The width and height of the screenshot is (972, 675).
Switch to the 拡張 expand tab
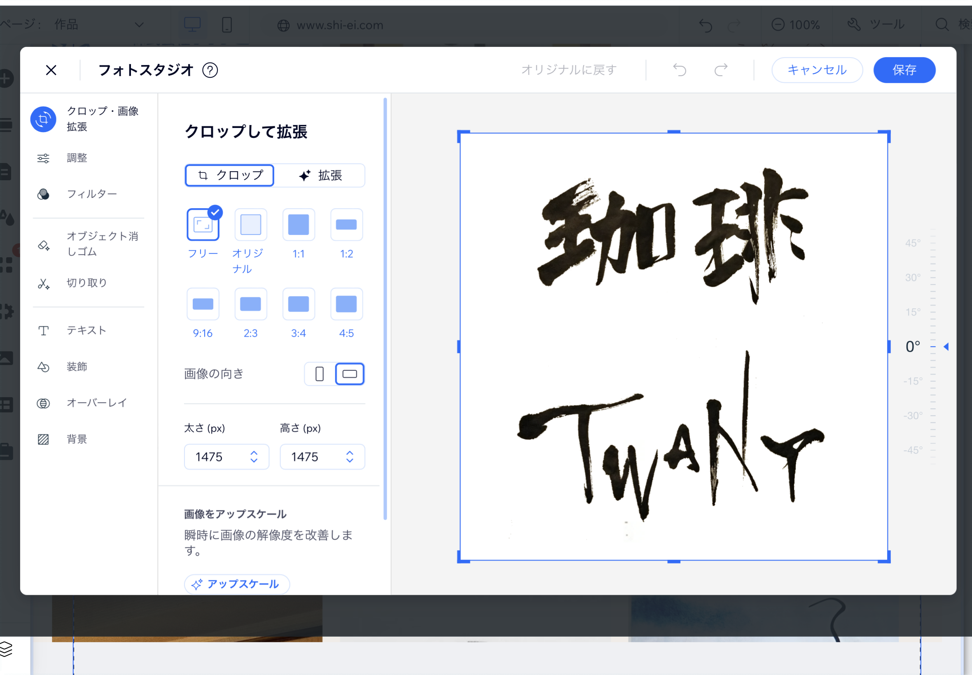(320, 175)
